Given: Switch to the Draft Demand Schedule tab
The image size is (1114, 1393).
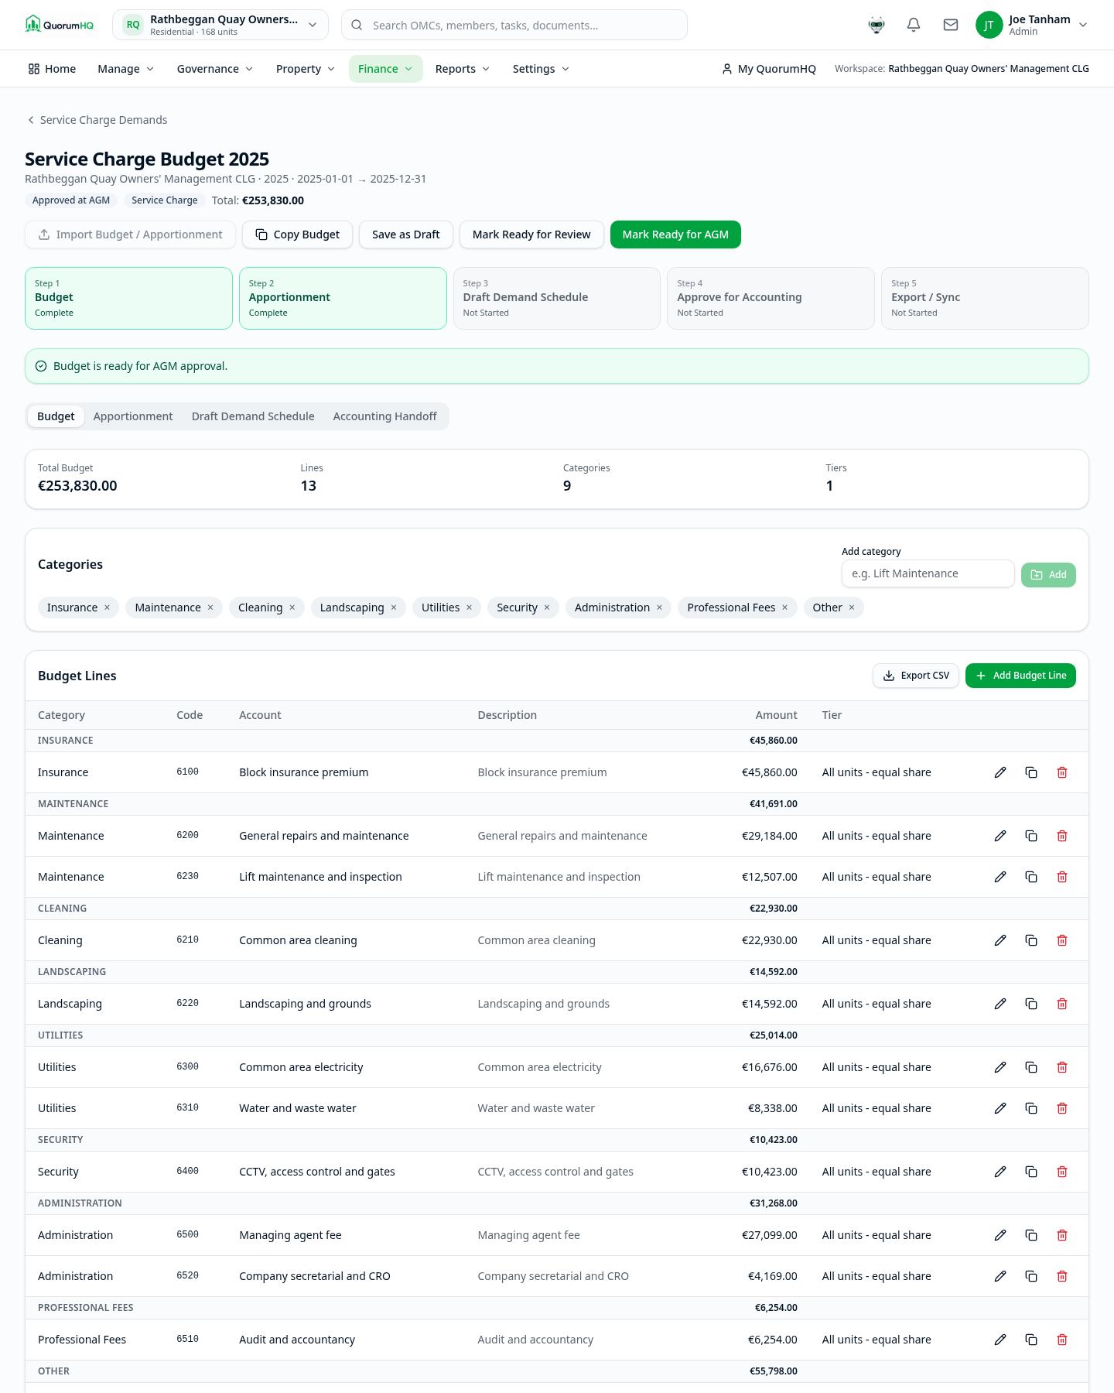Looking at the screenshot, I should 253,416.
